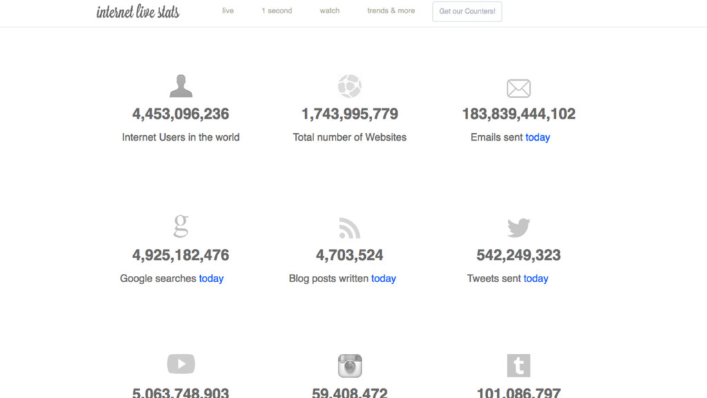Click the 542,249,323 tweets counter

tap(519, 255)
